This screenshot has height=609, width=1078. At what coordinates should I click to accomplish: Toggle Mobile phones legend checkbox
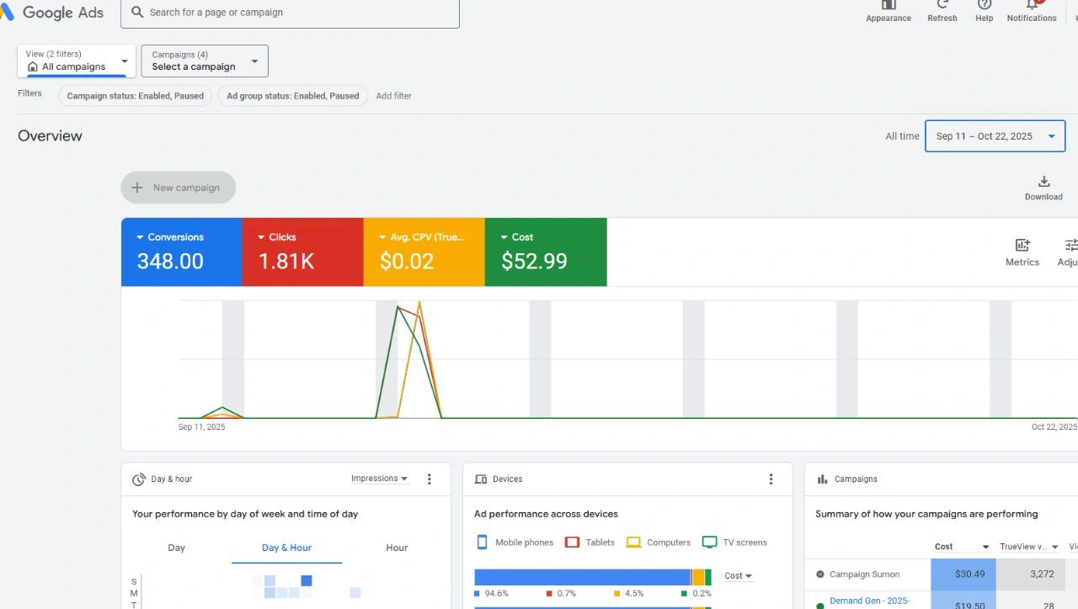(483, 543)
